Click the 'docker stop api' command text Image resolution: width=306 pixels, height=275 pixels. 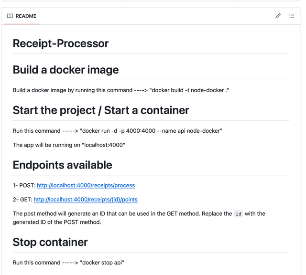102,263
